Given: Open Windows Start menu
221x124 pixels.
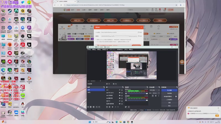Looking at the screenshot, I should click(x=90, y=122).
